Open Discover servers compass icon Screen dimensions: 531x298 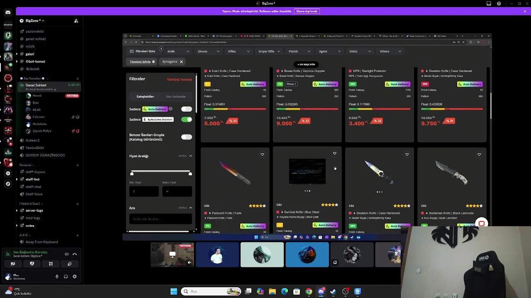pos(8,184)
